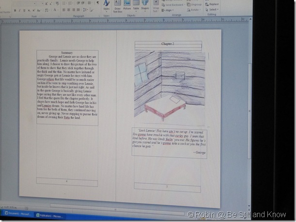Align text left
The height and width of the screenshot is (222, 296).
(64, 10)
